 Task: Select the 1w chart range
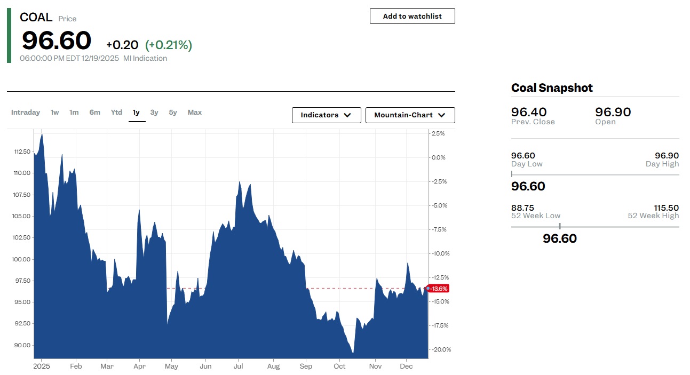[x=54, y=113]
